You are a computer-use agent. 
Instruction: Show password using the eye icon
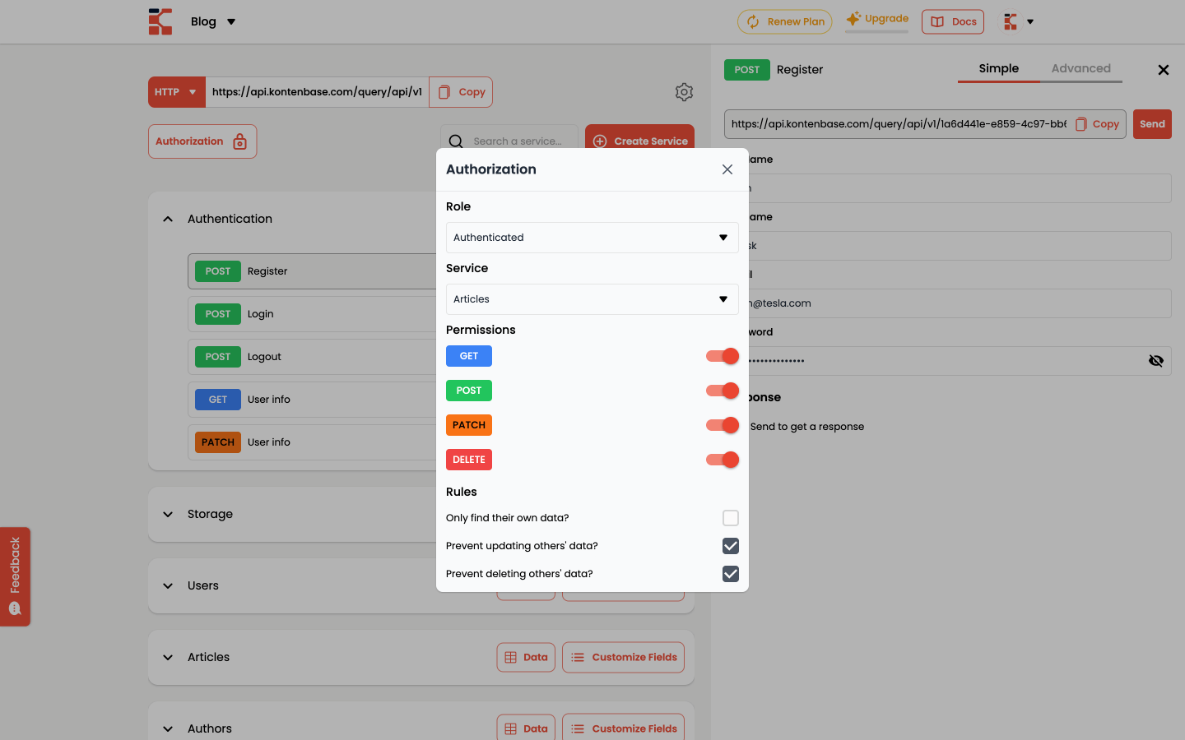[x=1155, y=361]
